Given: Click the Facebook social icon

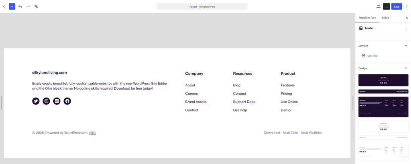Looking at the screenshot, I should [x=67, y=101].
